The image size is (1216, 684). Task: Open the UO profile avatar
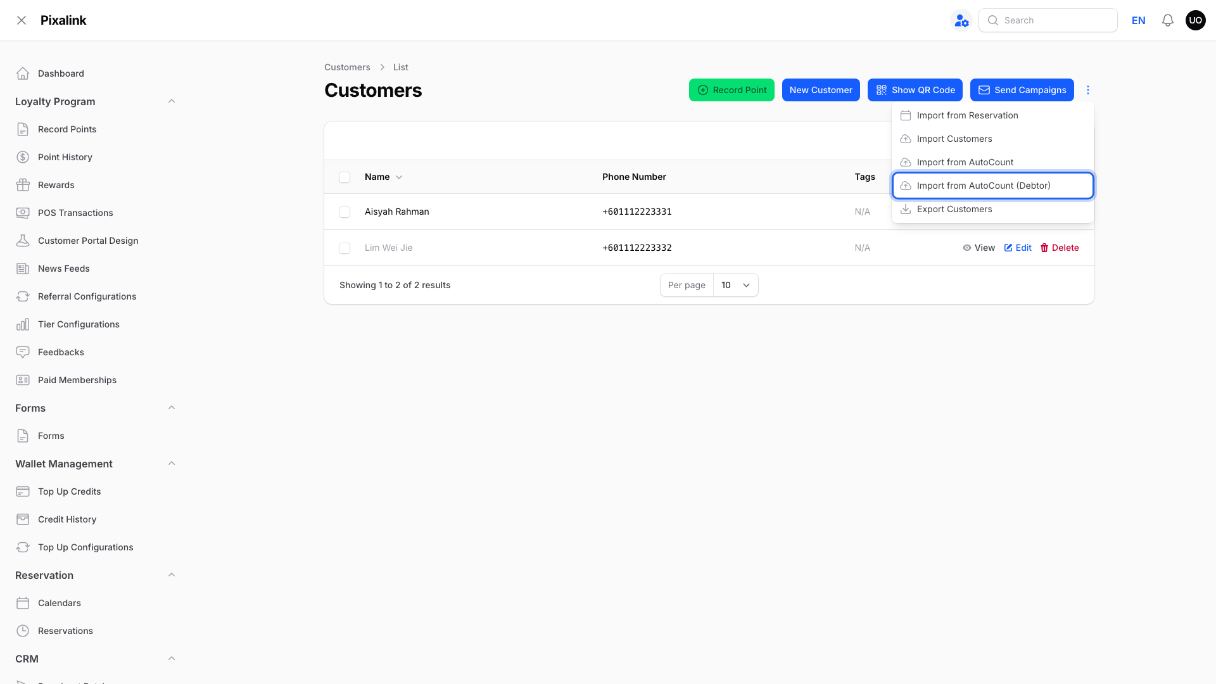tap(1196, 20)
